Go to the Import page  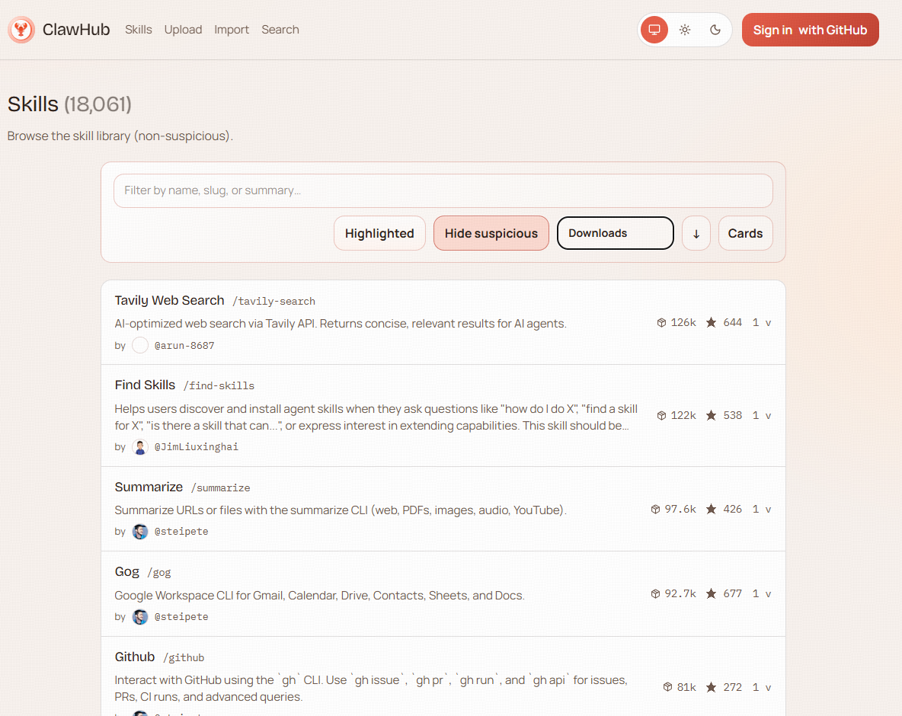232,30
